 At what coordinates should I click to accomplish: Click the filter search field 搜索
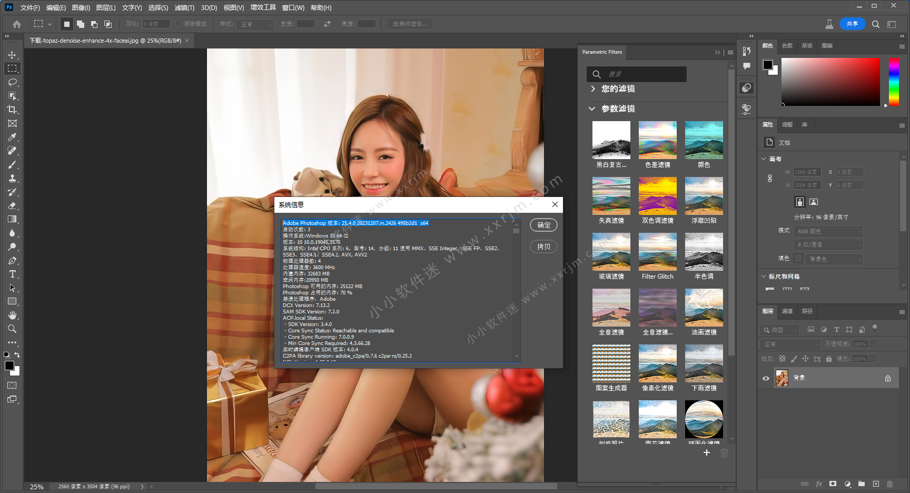tap(636, 74)
